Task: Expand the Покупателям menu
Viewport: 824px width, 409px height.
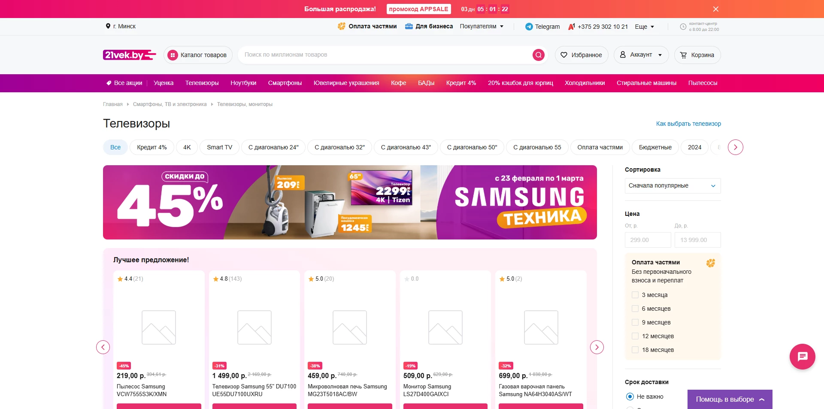Action: 481,26
